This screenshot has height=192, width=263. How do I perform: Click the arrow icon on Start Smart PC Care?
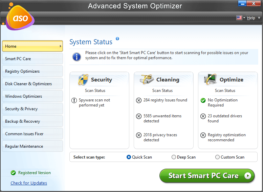(x=247, y=176)
